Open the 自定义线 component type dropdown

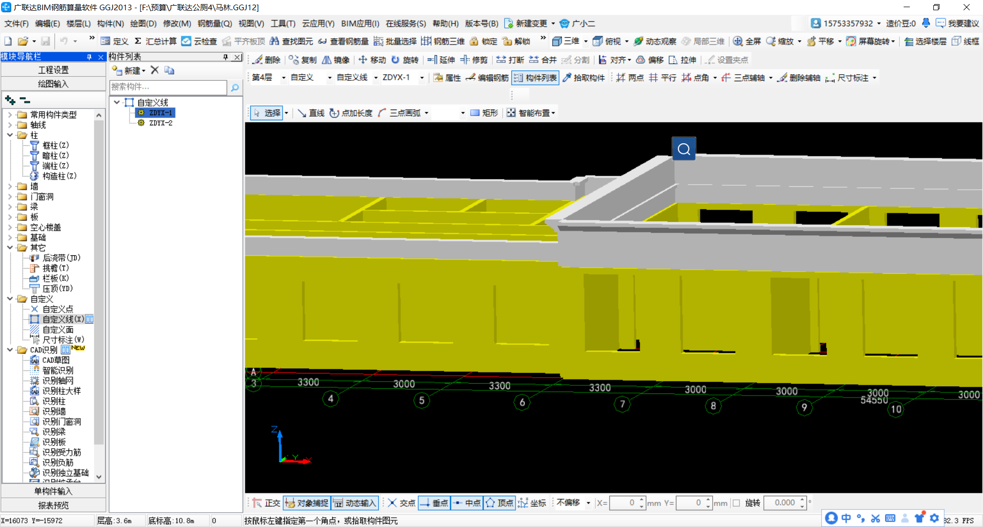pyautogui.click(x=376, y=78)
